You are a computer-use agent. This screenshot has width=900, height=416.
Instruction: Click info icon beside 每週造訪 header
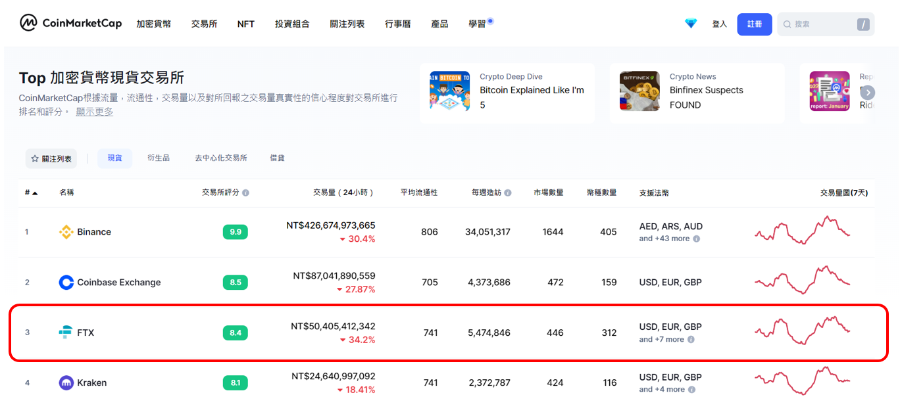[x=508, y=193]
